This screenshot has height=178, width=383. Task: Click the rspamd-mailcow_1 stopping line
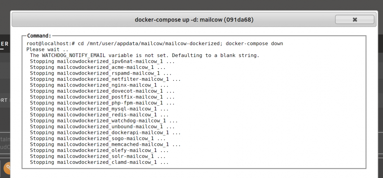(x=101, y=73)
